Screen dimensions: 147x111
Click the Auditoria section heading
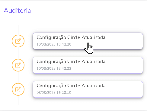(x=17, y=10)
